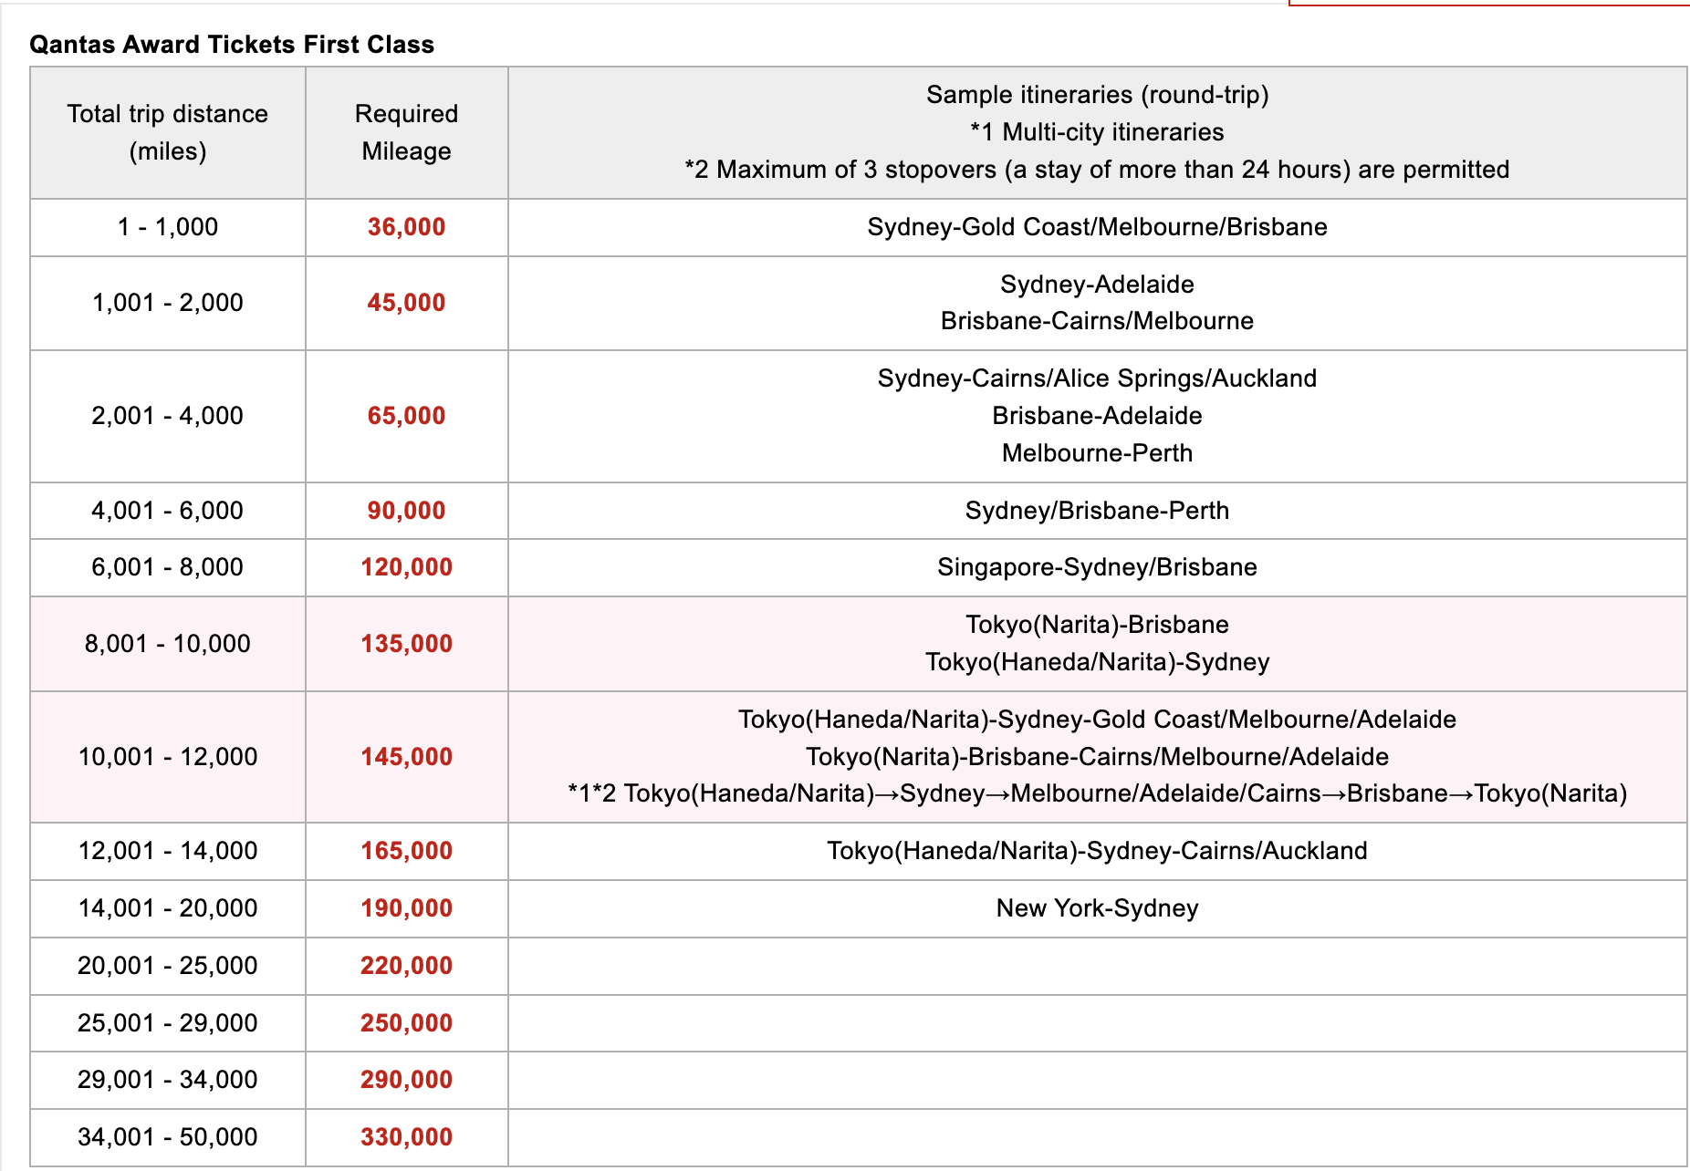Click the 'Tokyo(Haneda/Narita)-Sydney' two-city itinerary text
The height and width of the screenshot is (1171, 1690).
[x=1098, y=662]
